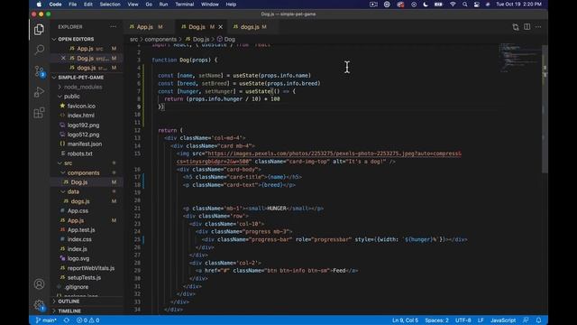Close Dog.js in Open Editors list
Viewport: 577px width, 325px height.
pyautogui.click(x=63, y=58)
